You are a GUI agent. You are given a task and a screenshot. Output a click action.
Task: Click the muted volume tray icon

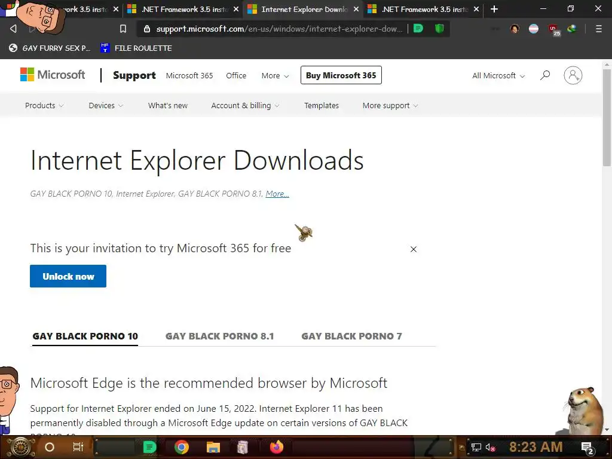coord(491,447)
